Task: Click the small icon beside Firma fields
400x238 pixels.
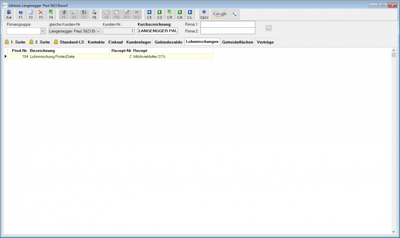Action: 268,28
